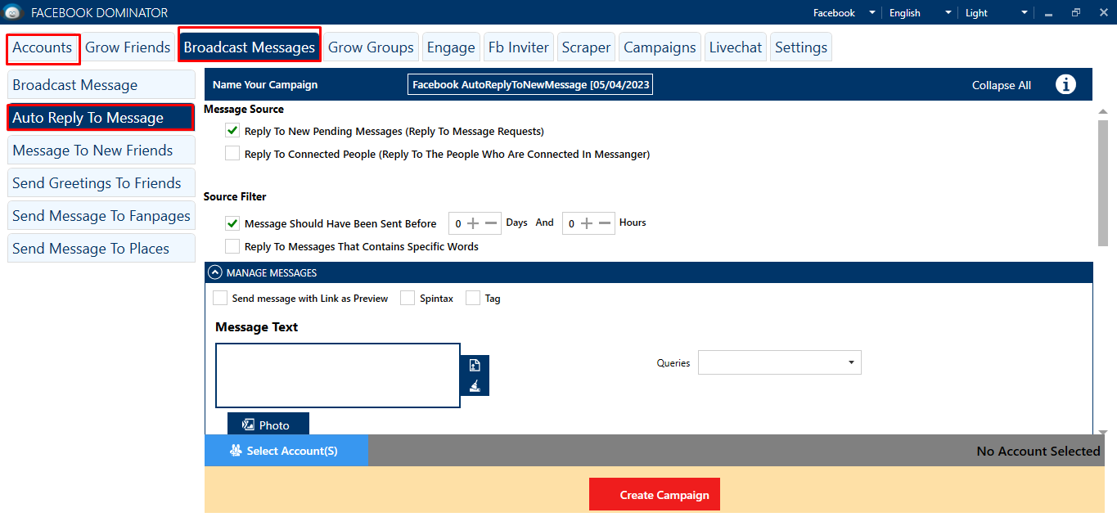Toggle Message Should Have Been Sent Before
Viewport: 1117px width, 517px height.
click(x=232, y=223)
